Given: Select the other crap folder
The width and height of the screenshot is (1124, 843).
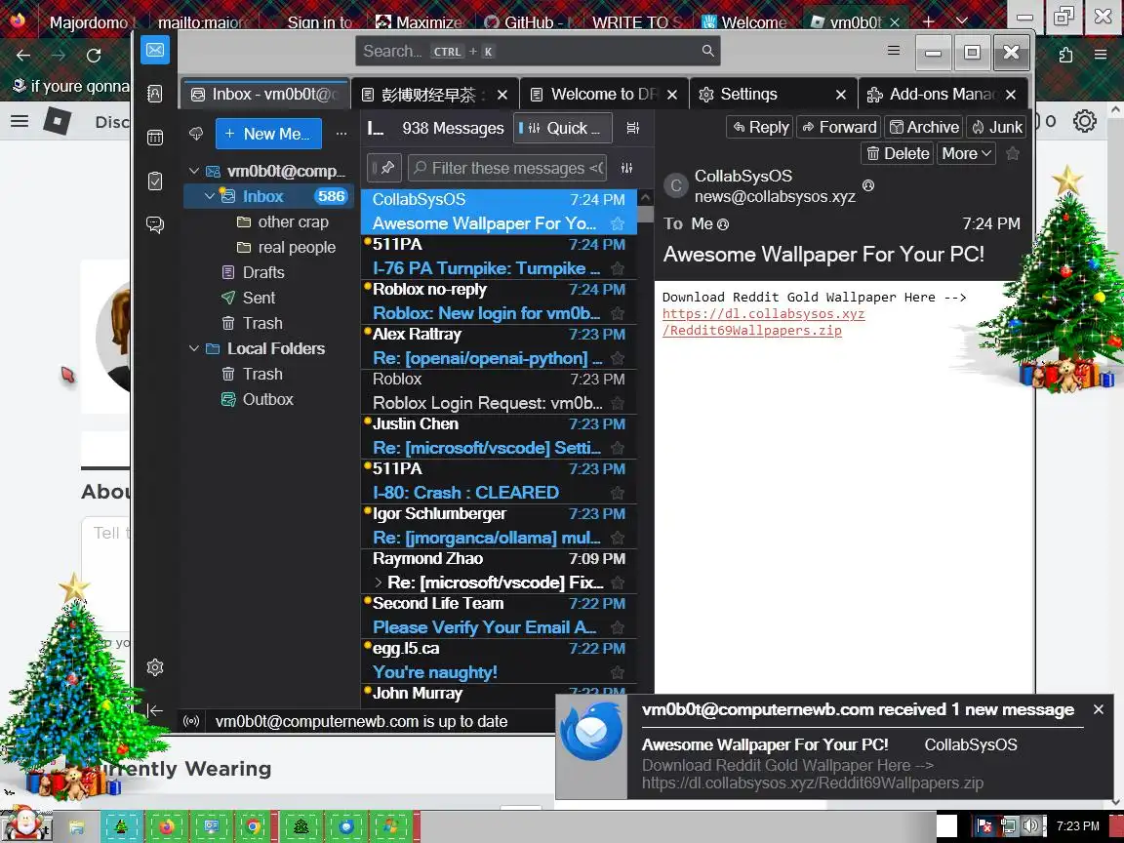Looking at the screenshot, I should click(293, 222).
